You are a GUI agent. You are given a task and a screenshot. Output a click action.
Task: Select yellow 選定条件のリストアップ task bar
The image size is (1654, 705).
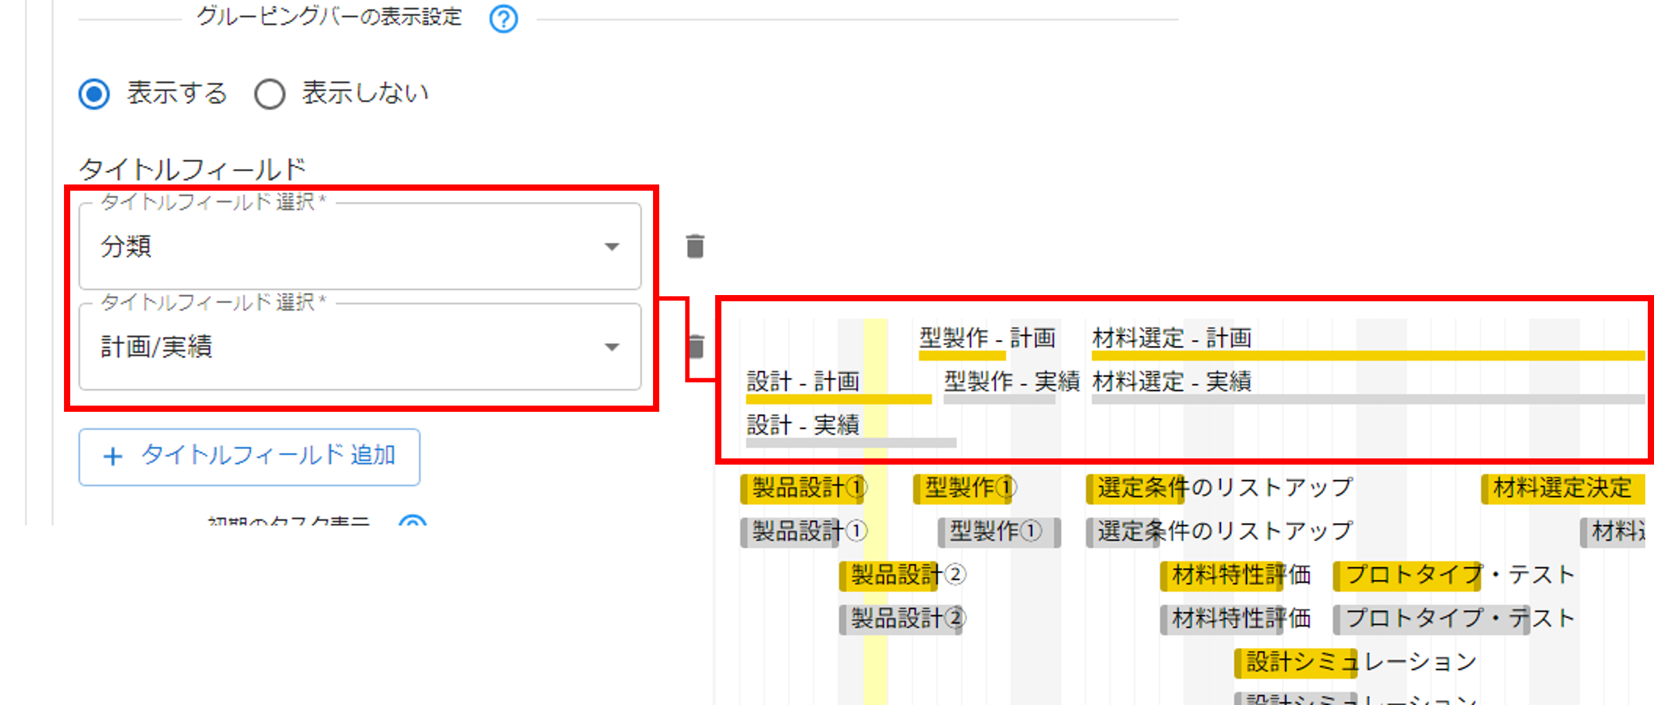pyautogui.click(x=1135, y=489)
